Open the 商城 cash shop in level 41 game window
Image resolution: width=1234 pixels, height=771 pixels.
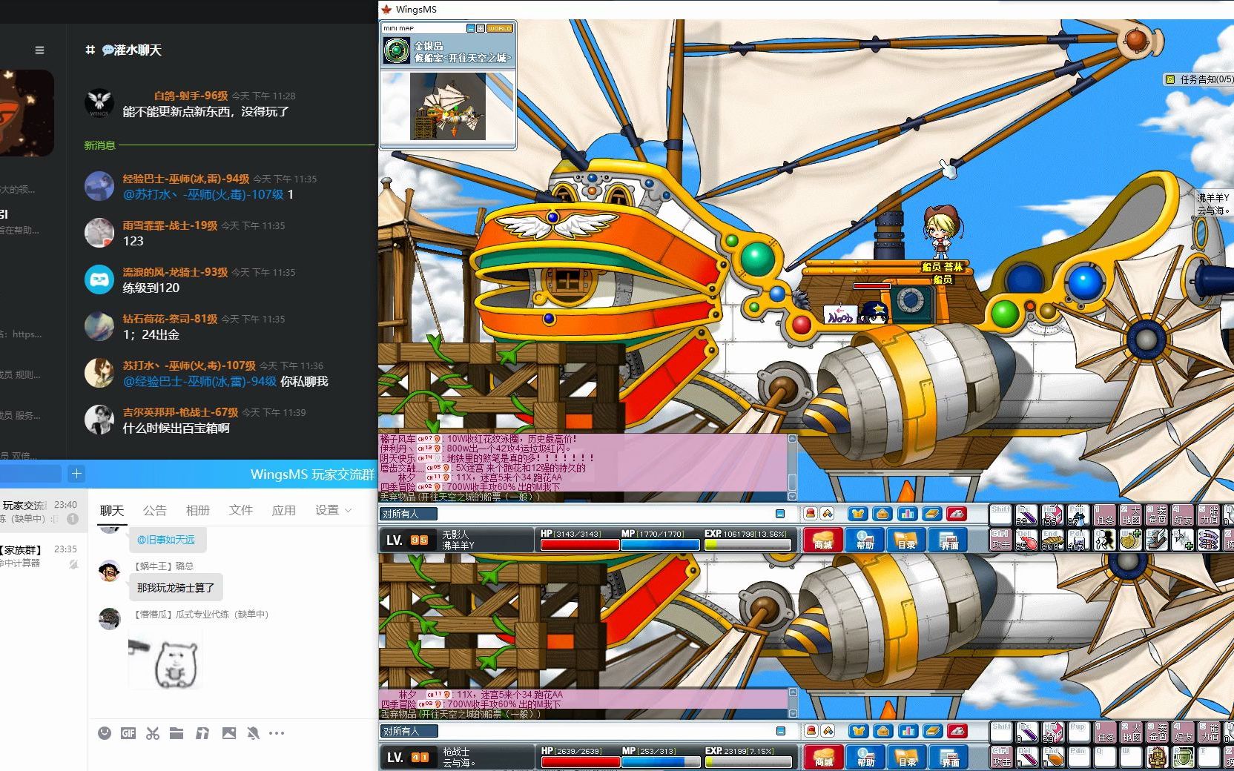click(823, 757)
